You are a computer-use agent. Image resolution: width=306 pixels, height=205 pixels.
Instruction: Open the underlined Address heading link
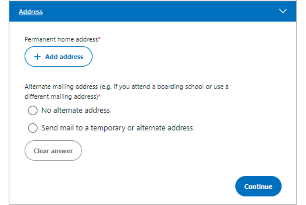[x=31, y=12]
